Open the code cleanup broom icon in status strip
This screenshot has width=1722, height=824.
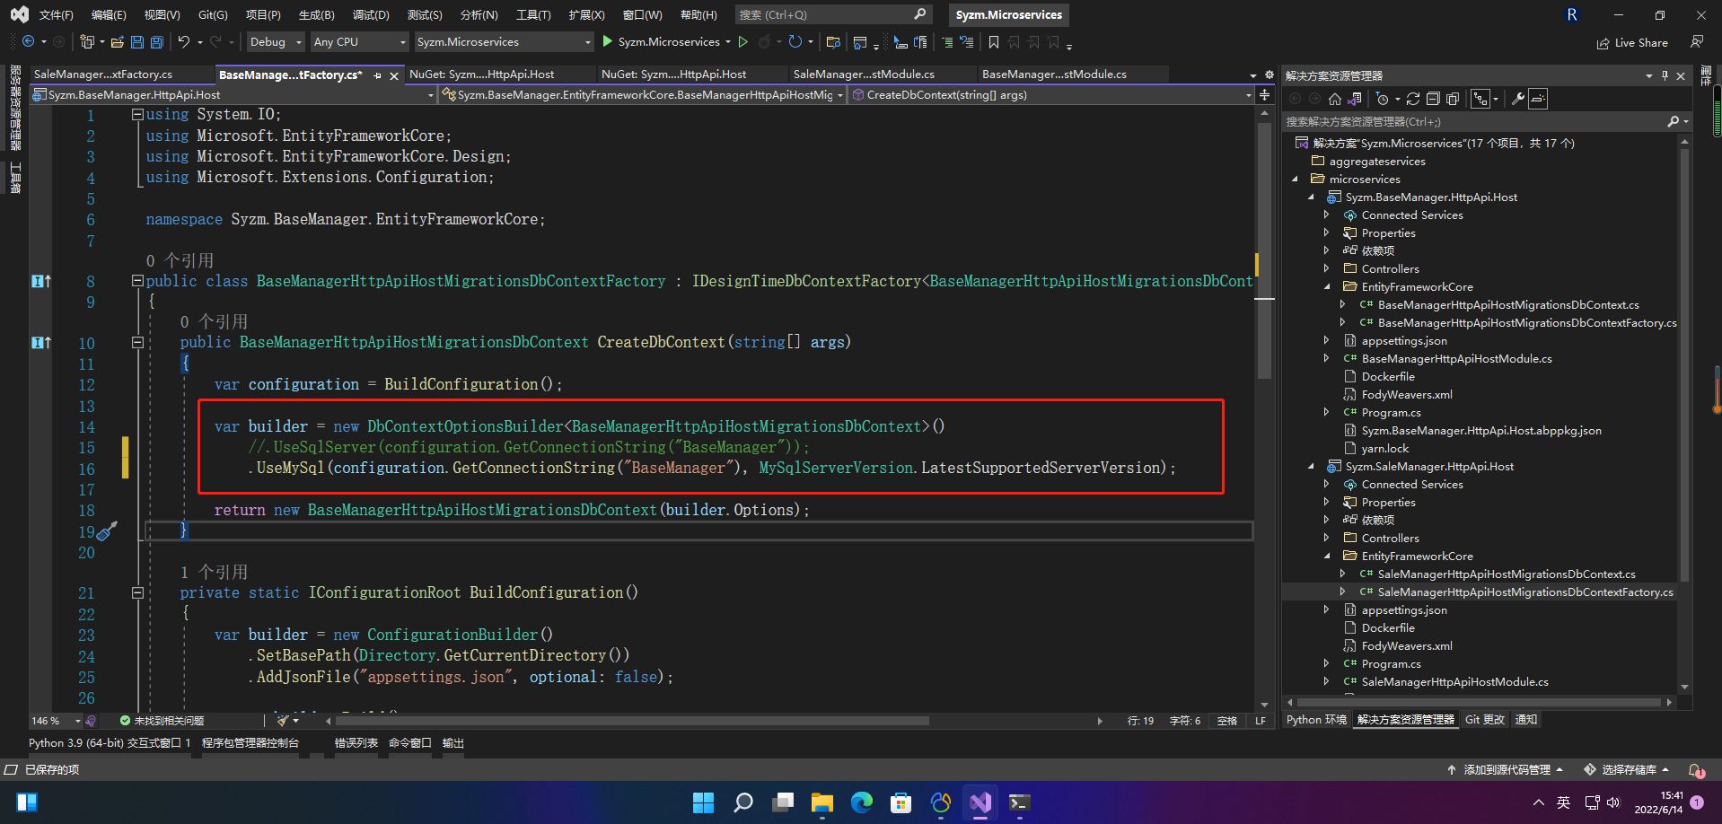(283, 720)
